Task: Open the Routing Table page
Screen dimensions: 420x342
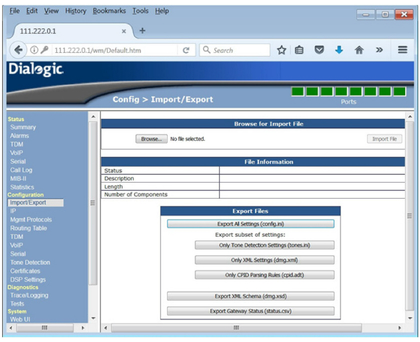Action: click(28, 228)
